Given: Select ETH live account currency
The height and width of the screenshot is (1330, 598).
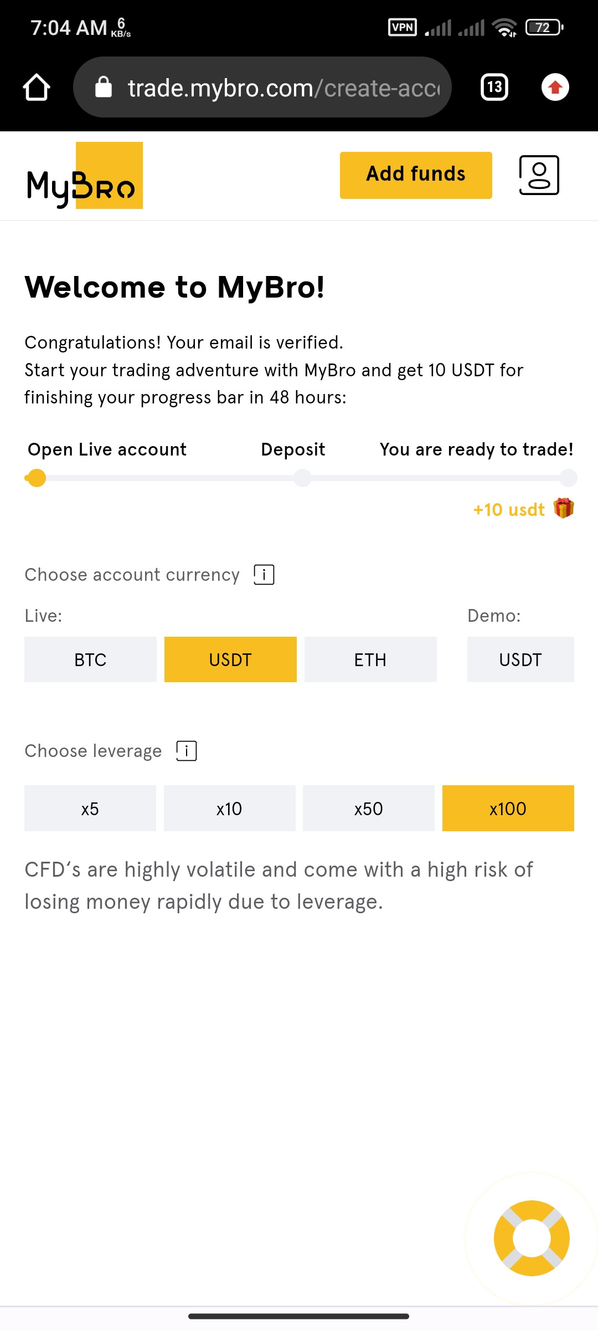Looking at the screenshot, I should coord(370,659).
